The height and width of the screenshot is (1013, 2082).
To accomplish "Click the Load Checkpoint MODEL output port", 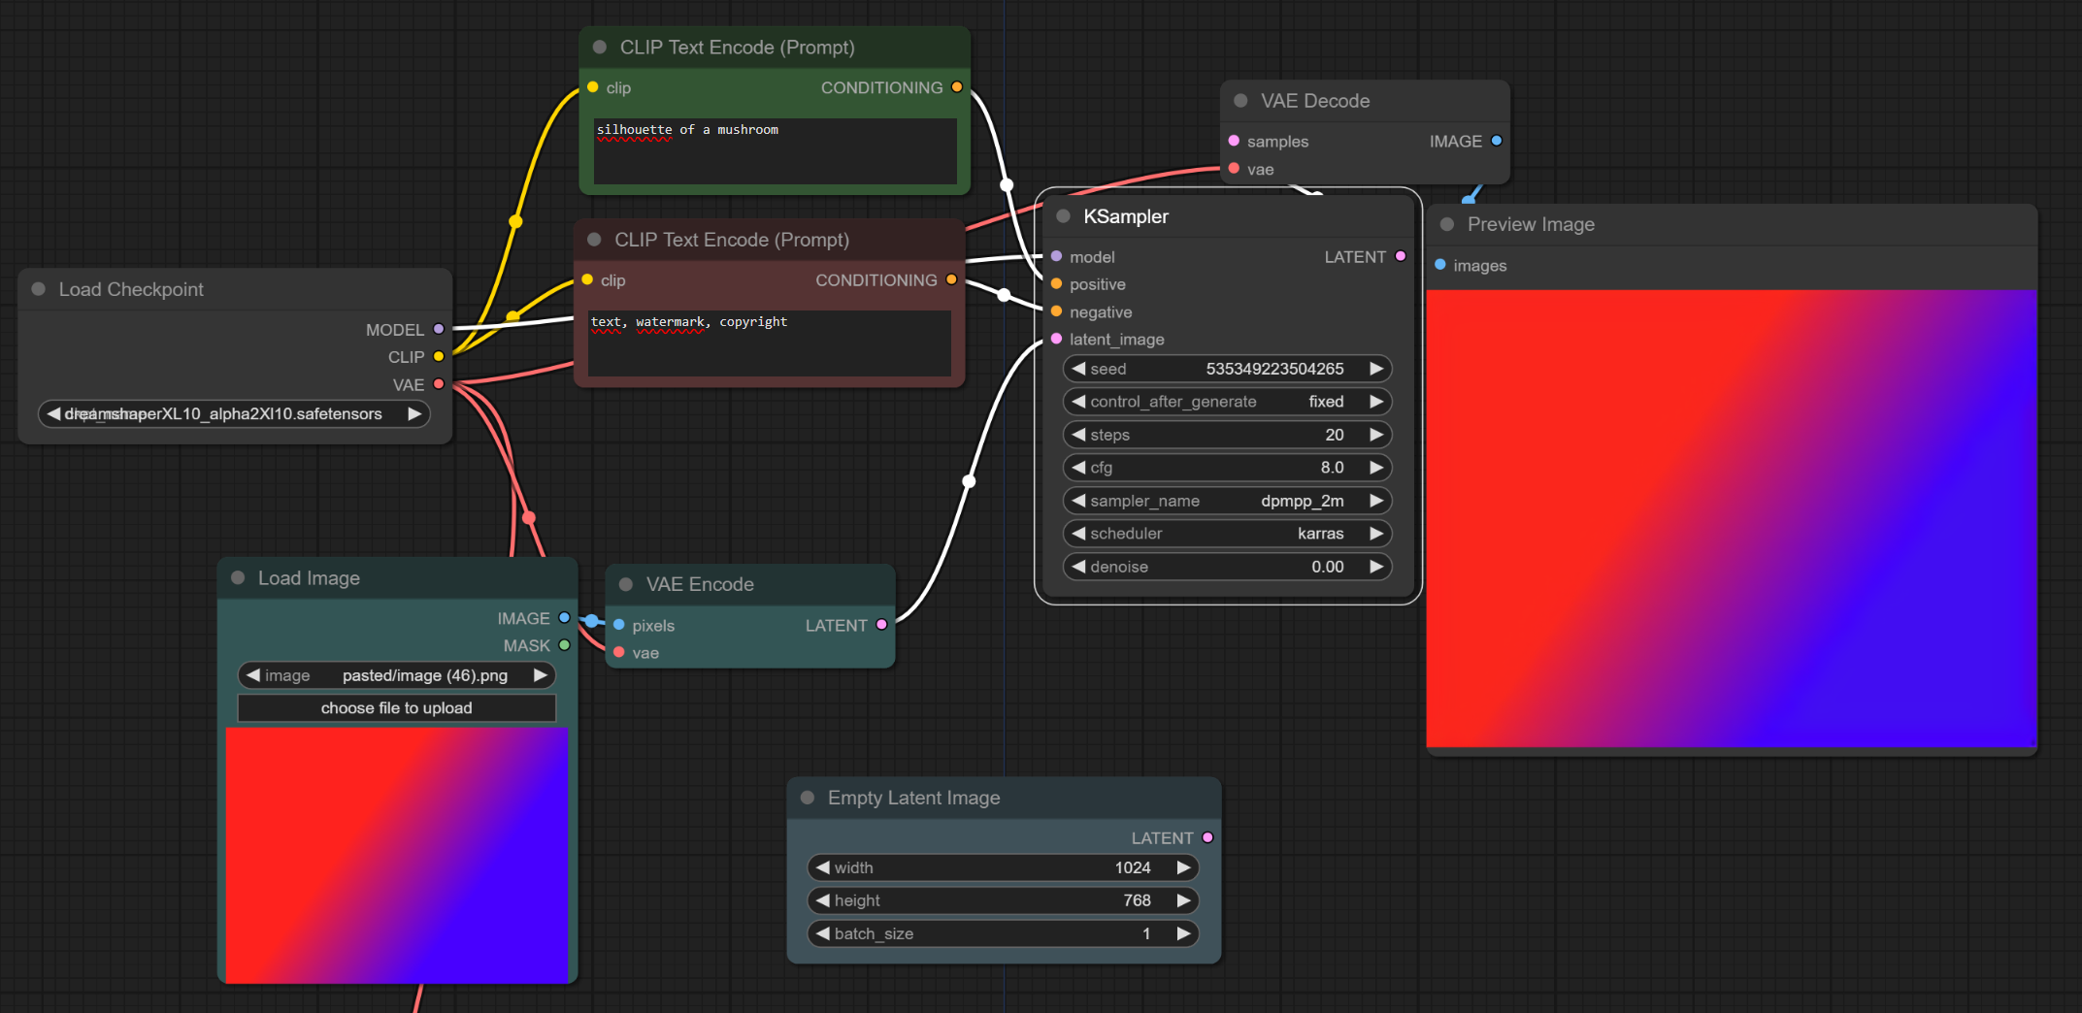I will pos(439,329).
